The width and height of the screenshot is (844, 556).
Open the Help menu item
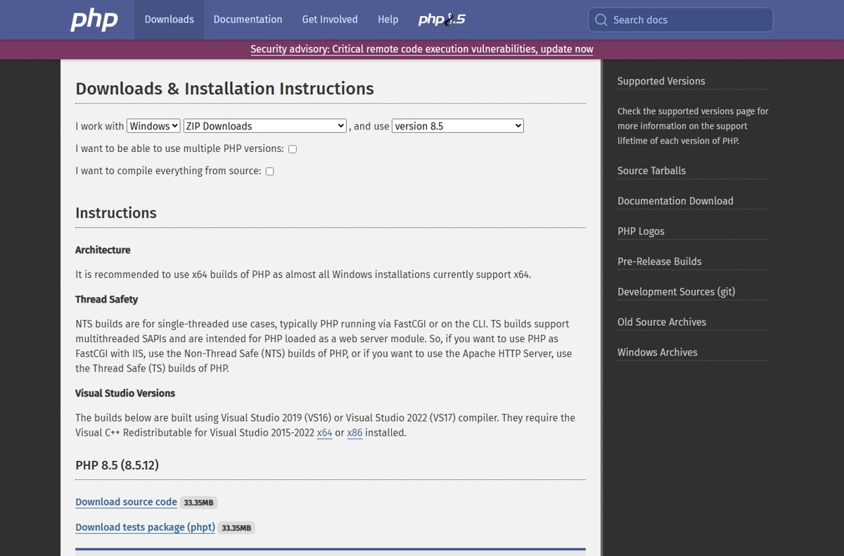point(388,20)
